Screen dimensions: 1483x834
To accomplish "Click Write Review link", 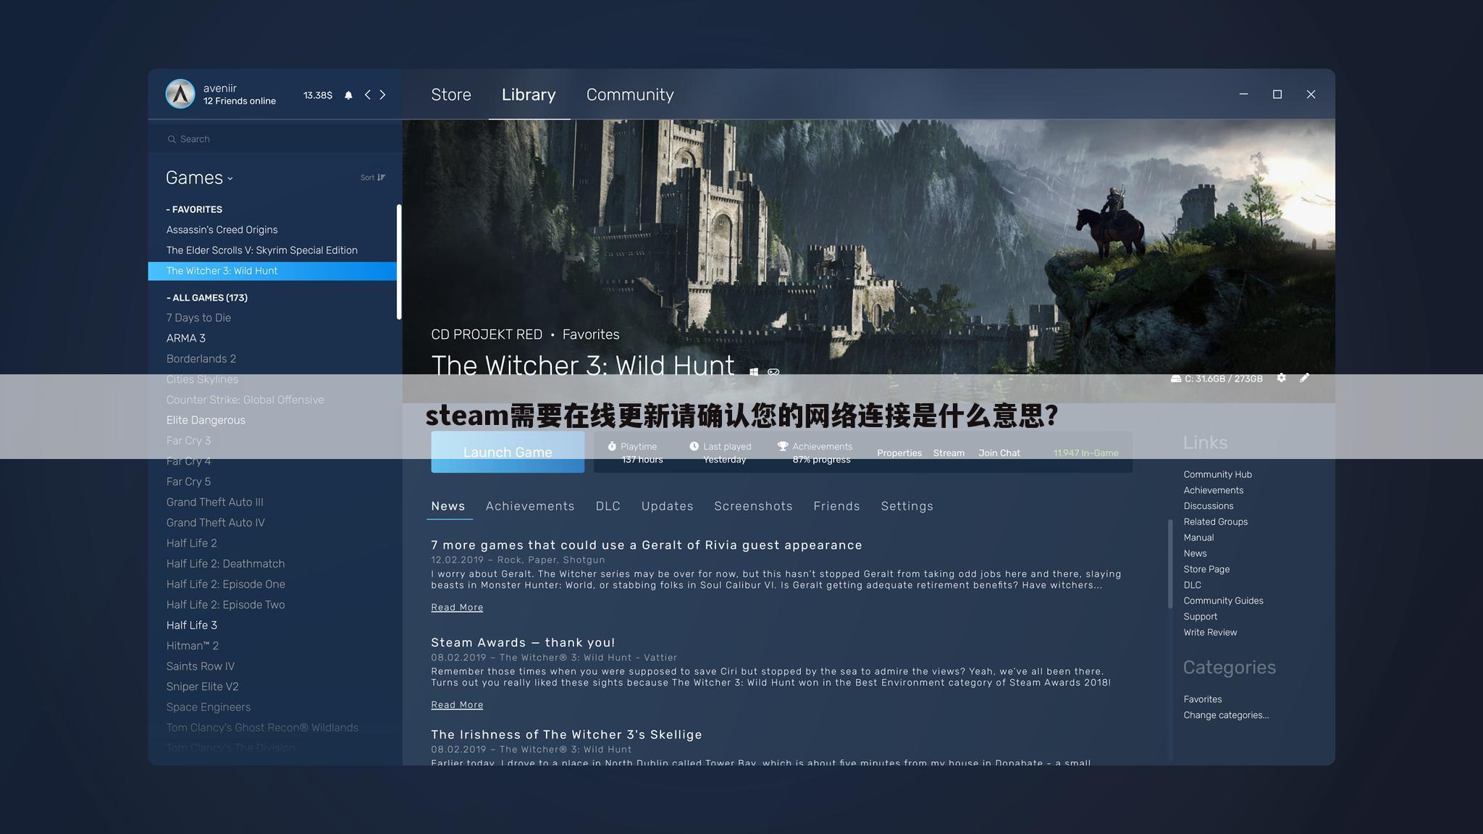I will click(x=1210, y=633).
